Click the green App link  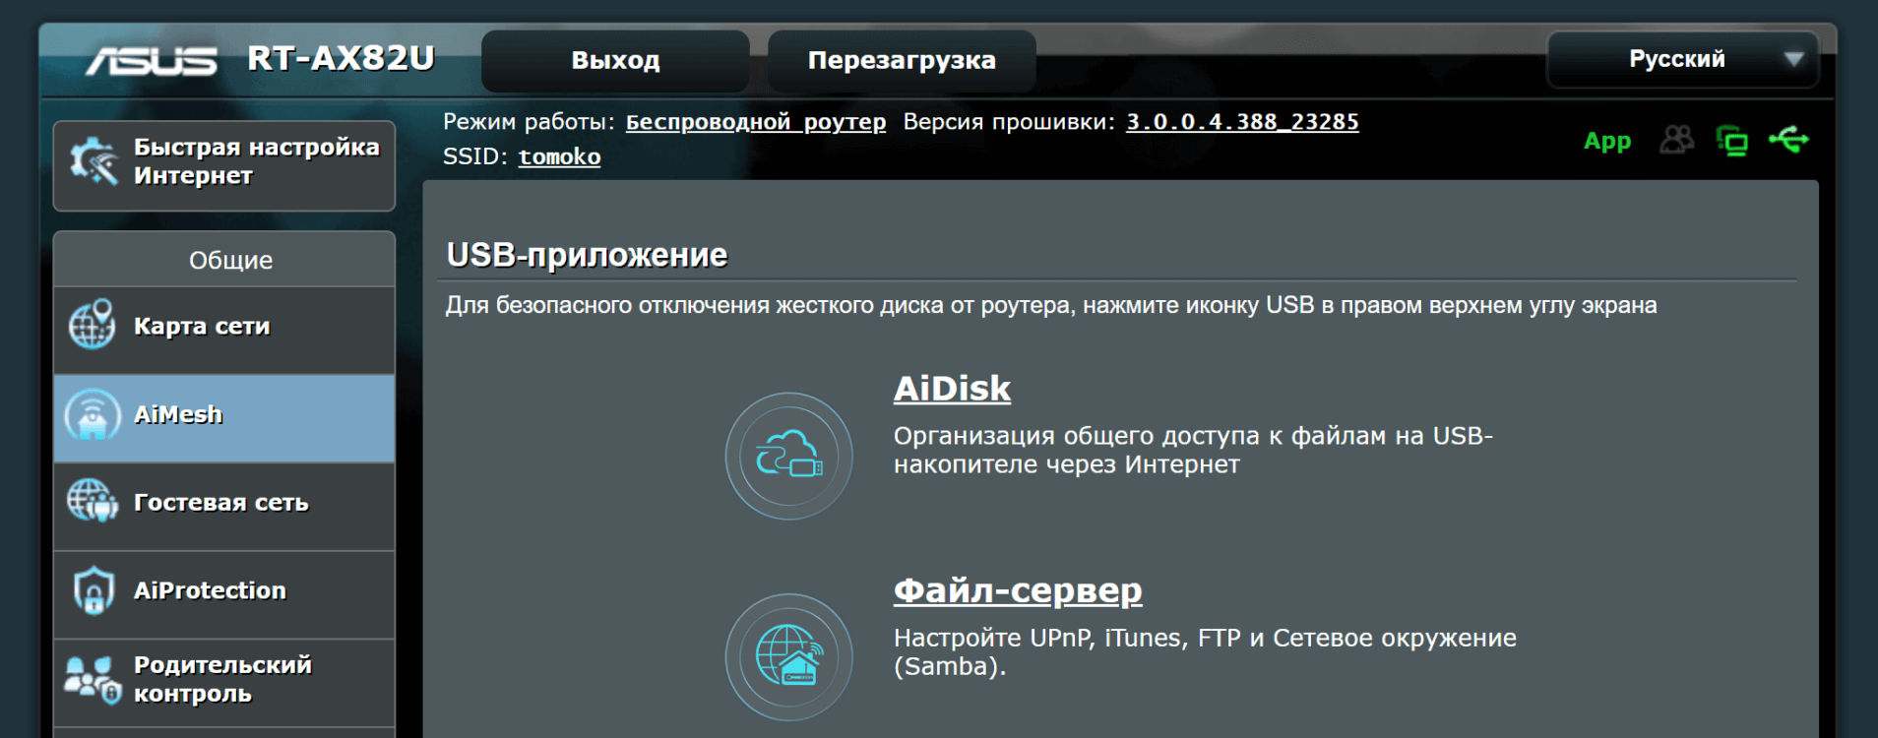(x=1606, y=141)
